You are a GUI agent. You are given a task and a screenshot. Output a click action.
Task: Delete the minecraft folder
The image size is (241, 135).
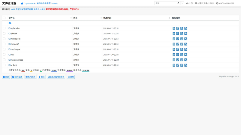tap(174, 44)
